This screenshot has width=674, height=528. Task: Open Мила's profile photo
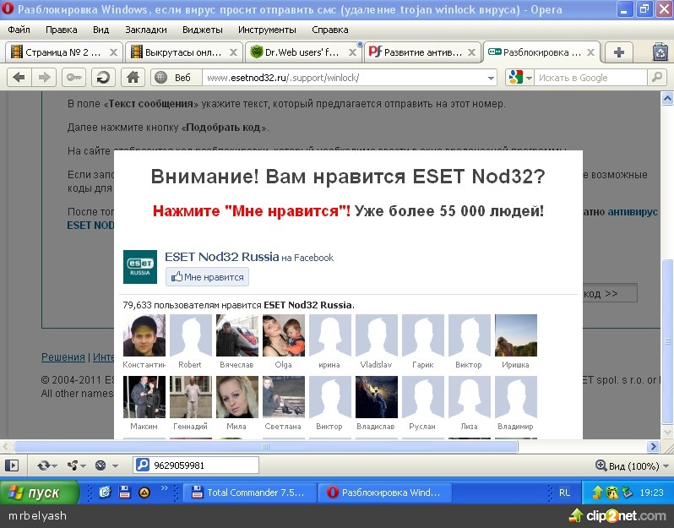pos(237,397)
